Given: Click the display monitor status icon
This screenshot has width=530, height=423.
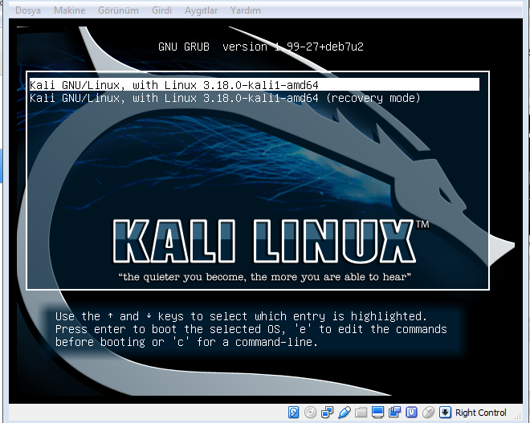Looking at the screenshot, I should point(377,413).
